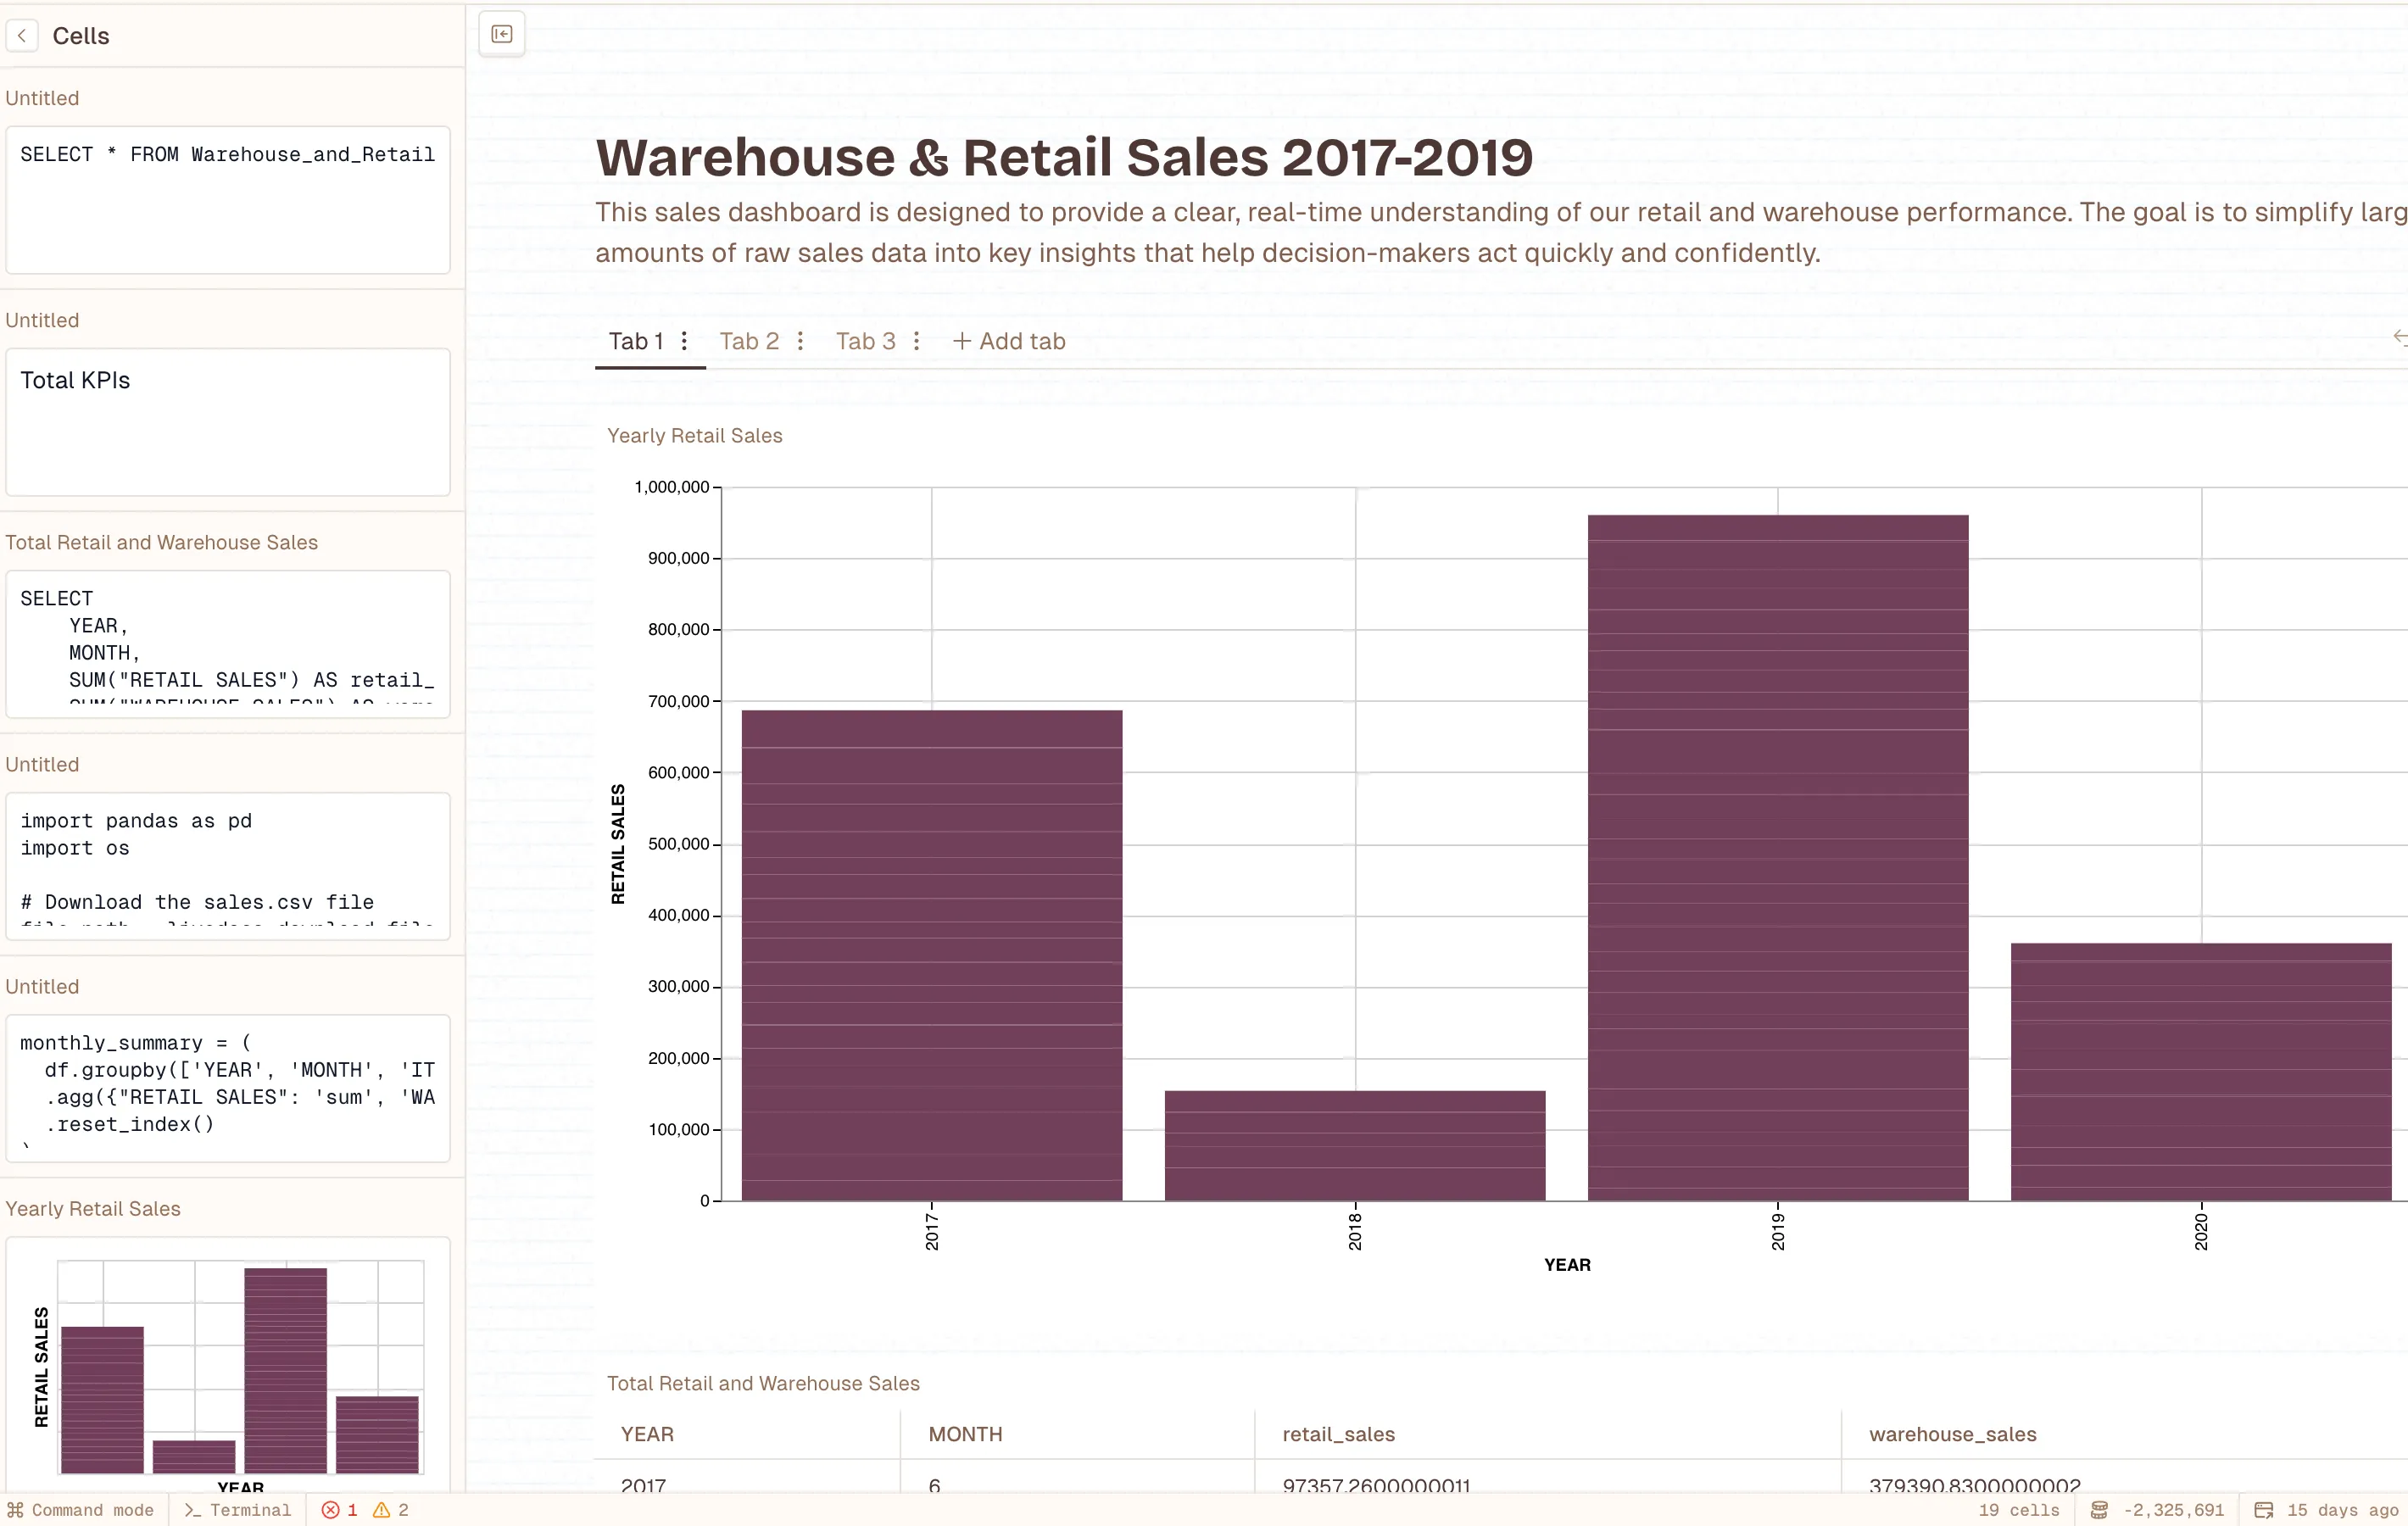Click the Add tab button
Viewport: 2408px width, 1526px height.
(1009, 341)
